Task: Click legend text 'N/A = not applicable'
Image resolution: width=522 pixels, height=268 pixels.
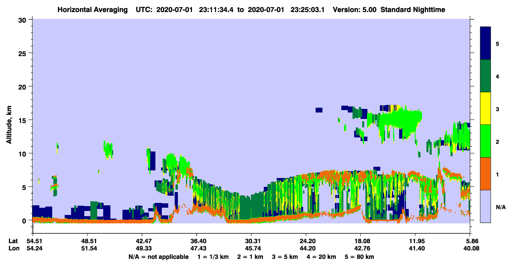Action: [x=159, y=257]
